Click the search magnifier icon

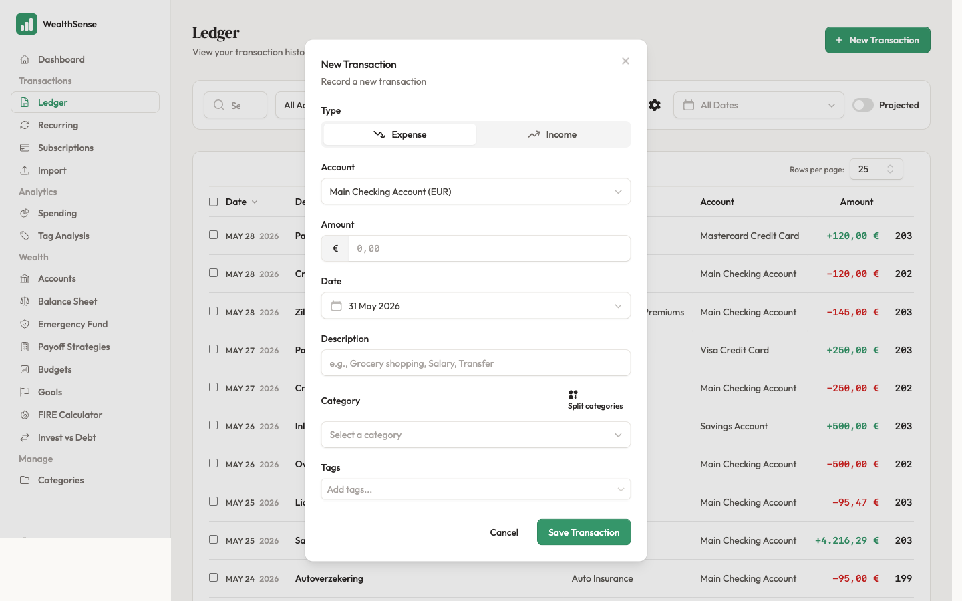(x=219, y=105)
